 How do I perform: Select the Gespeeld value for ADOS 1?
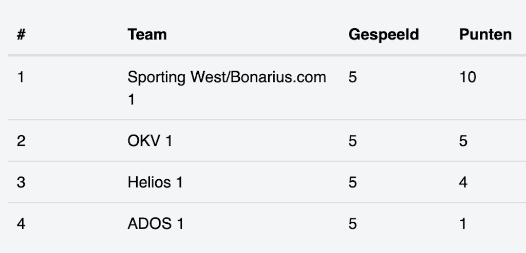[x=352, y=224]
